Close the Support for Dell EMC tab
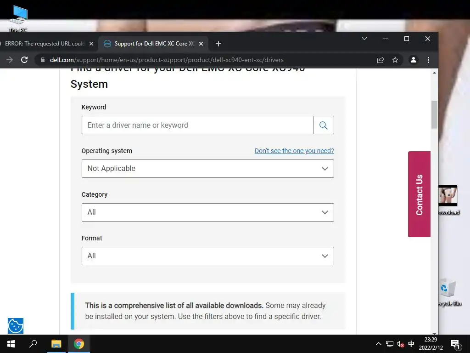This screenshot has height=353, width=470. (201, 44)
